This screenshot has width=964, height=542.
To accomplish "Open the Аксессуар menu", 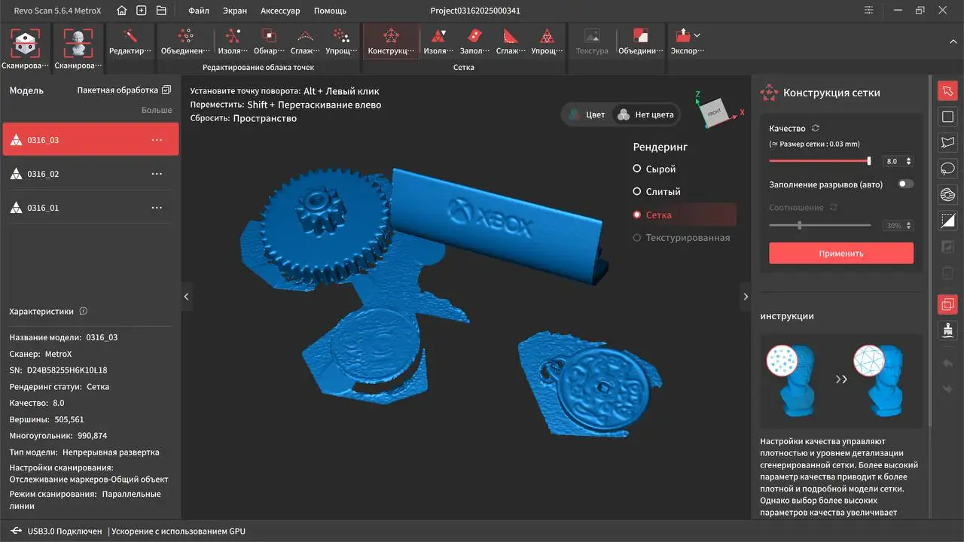I will 280,11.
